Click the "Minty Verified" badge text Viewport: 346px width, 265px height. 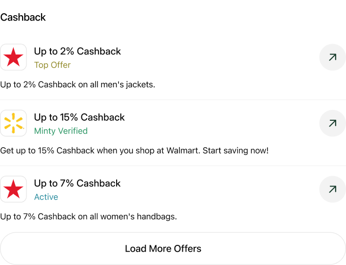point(61,131)
